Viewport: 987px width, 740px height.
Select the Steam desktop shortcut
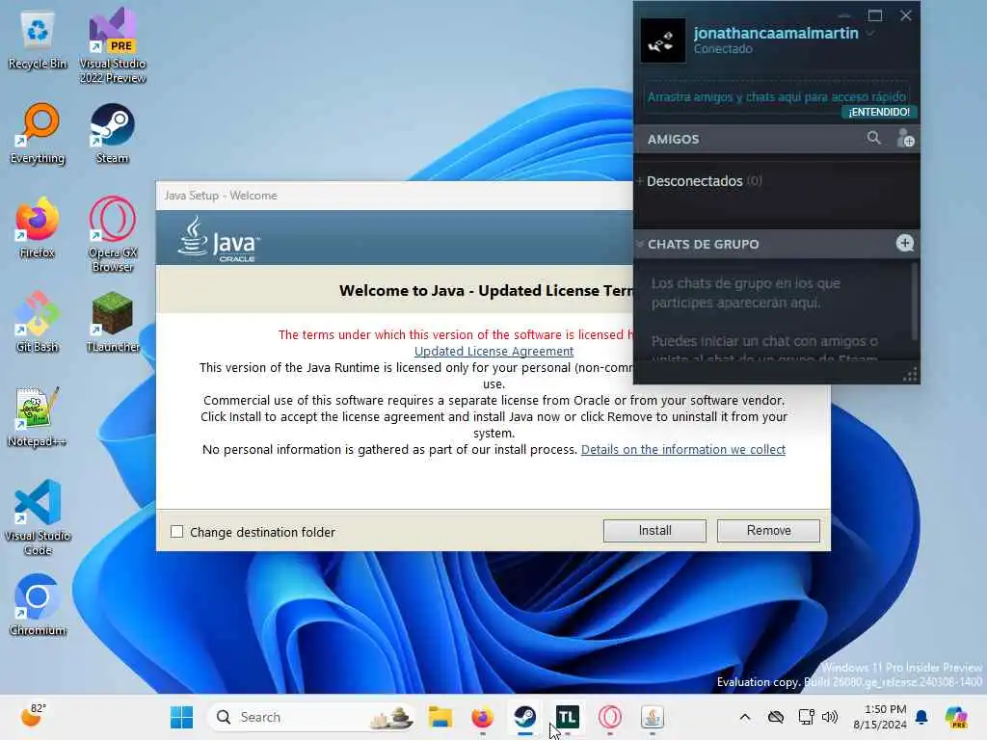point(112,133)
